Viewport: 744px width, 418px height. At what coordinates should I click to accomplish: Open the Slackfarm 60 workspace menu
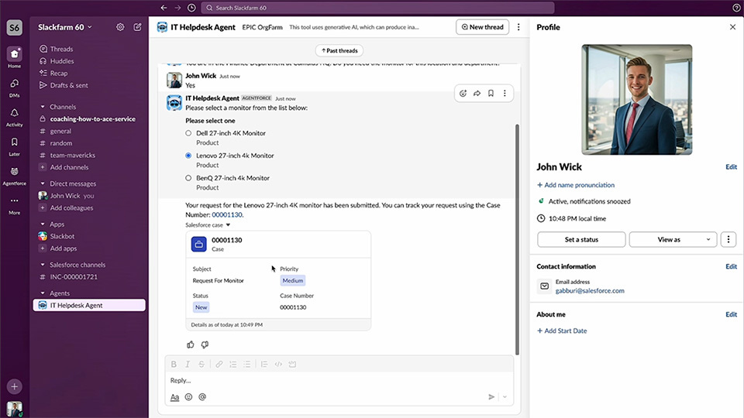[65, 27]
